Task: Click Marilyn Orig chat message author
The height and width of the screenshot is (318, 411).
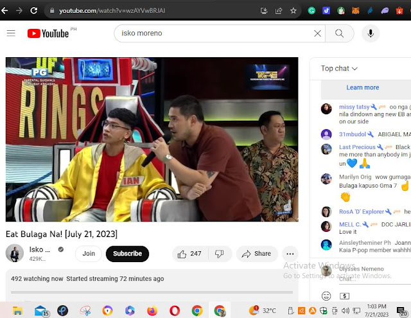Action: (x=355, y=177)
